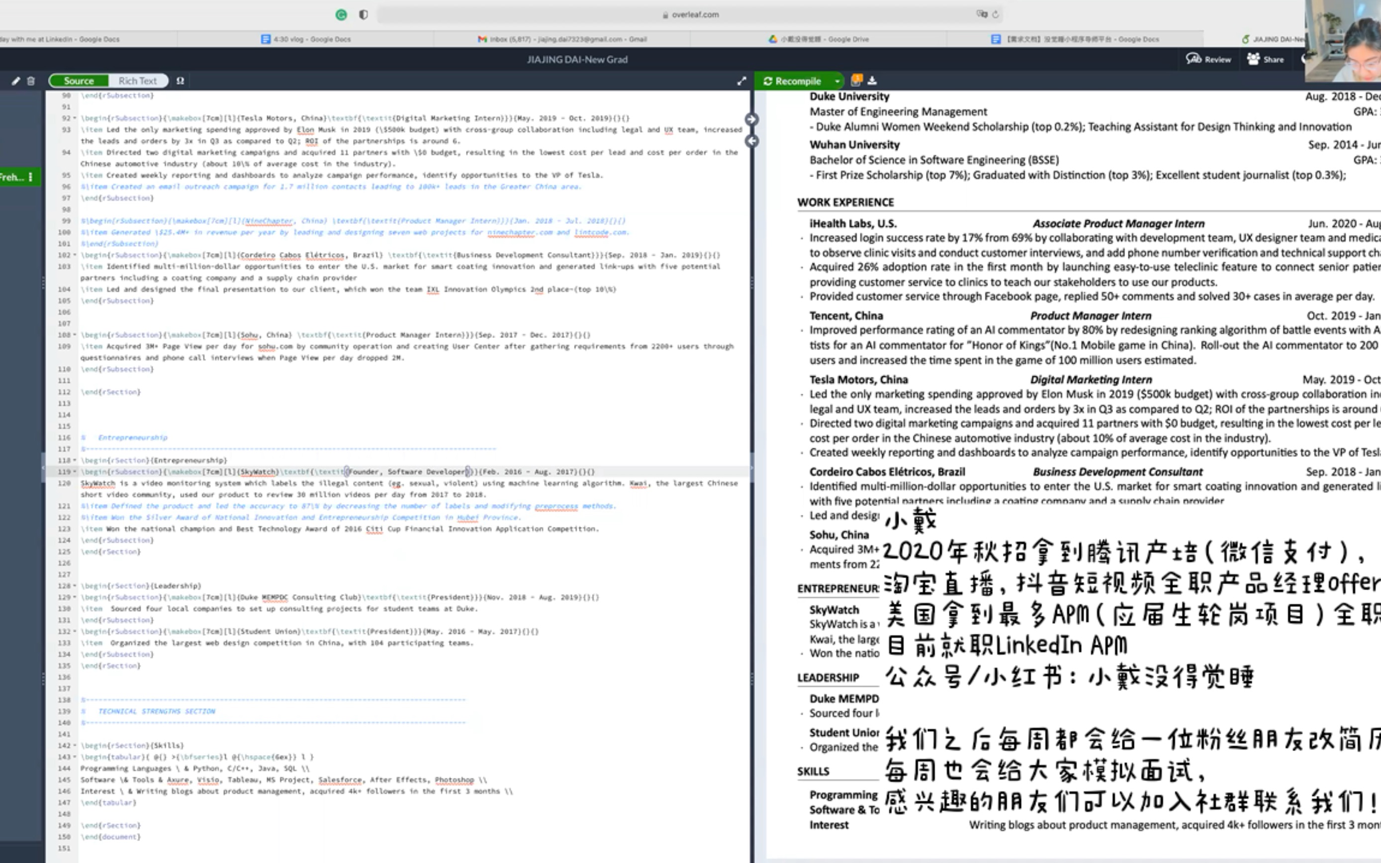Click the Share button label
This screenshot has height=863, width=1381.
tap(1273, 59)
